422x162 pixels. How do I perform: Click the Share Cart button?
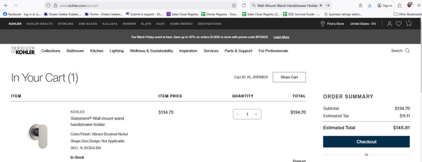point(289,77)
